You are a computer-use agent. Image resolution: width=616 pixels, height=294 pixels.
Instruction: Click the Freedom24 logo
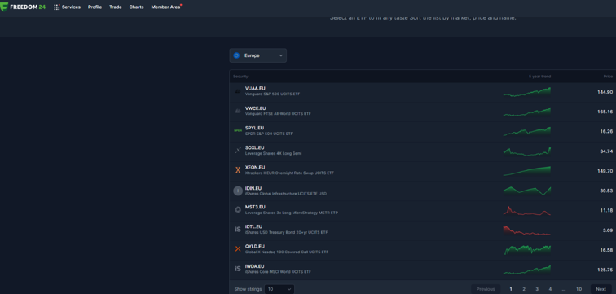23,7
